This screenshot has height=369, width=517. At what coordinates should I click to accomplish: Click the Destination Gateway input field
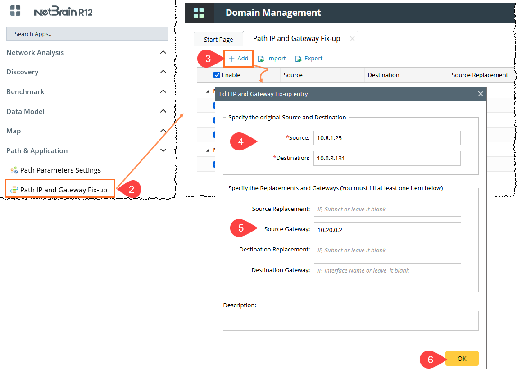387,270
